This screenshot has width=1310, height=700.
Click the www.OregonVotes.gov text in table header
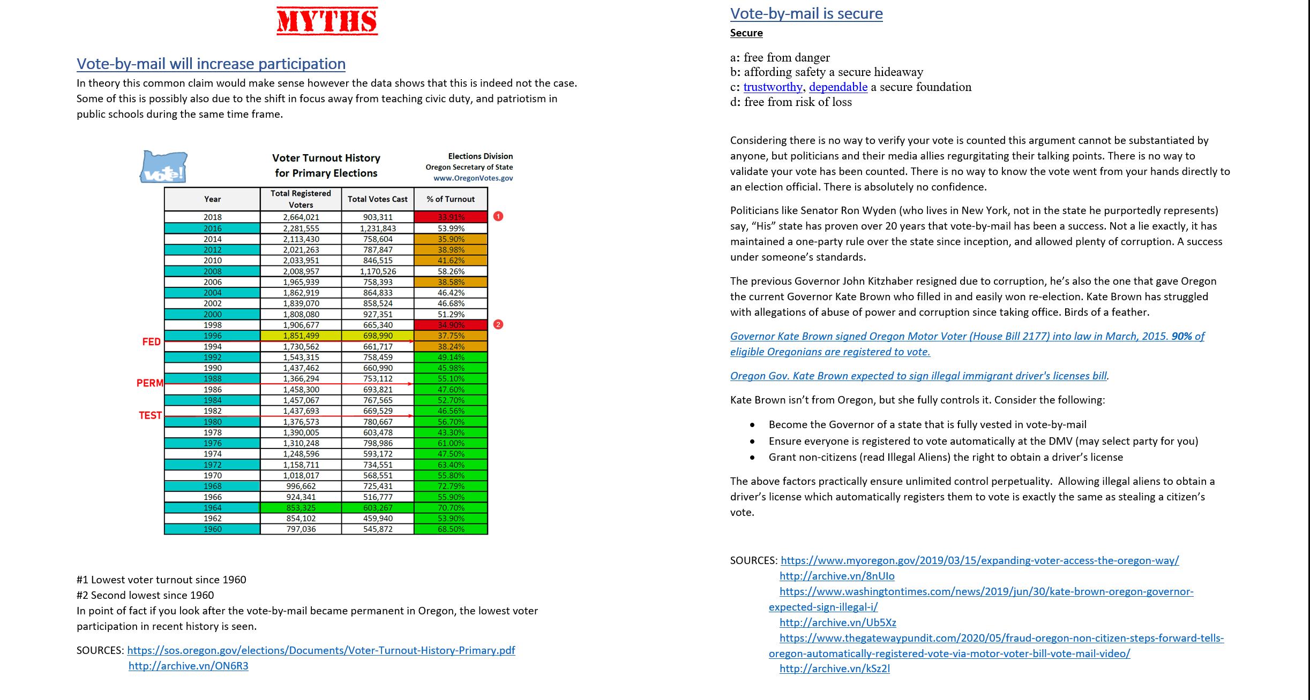tap(473, 178)
